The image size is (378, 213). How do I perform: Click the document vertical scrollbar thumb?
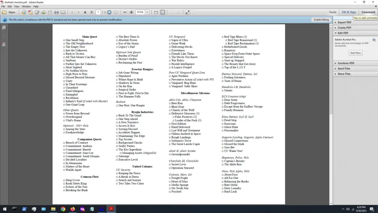pos(331,71)
